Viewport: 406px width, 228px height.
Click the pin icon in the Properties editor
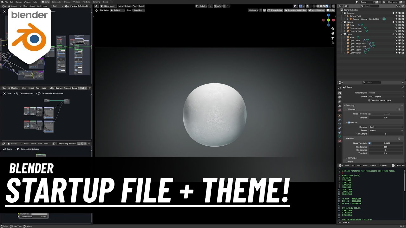pyautogui.click(x=403, y=87)
